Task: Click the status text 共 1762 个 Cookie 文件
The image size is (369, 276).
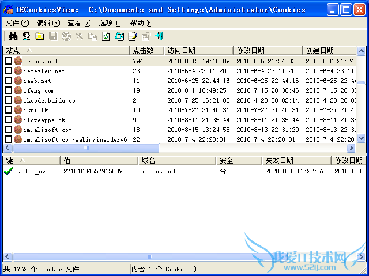Action: click(41, 269)
